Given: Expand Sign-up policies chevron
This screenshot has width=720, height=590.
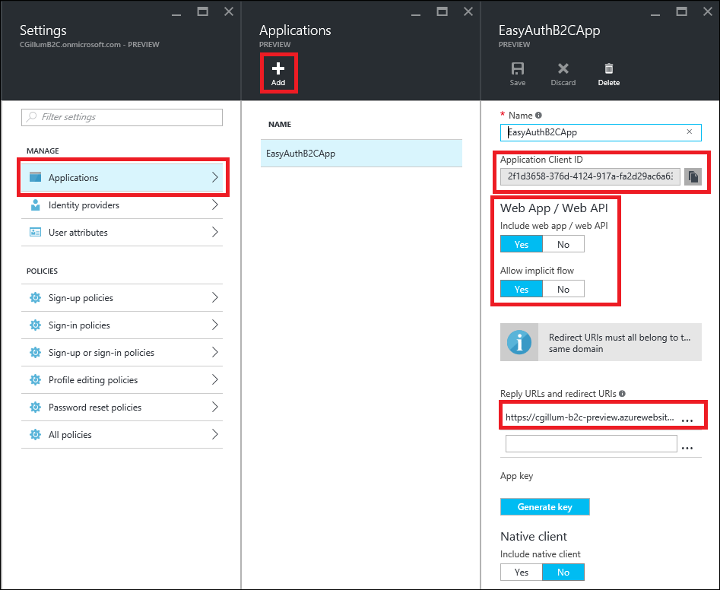Looking at the screenshot, I should (x=214, y=298).
